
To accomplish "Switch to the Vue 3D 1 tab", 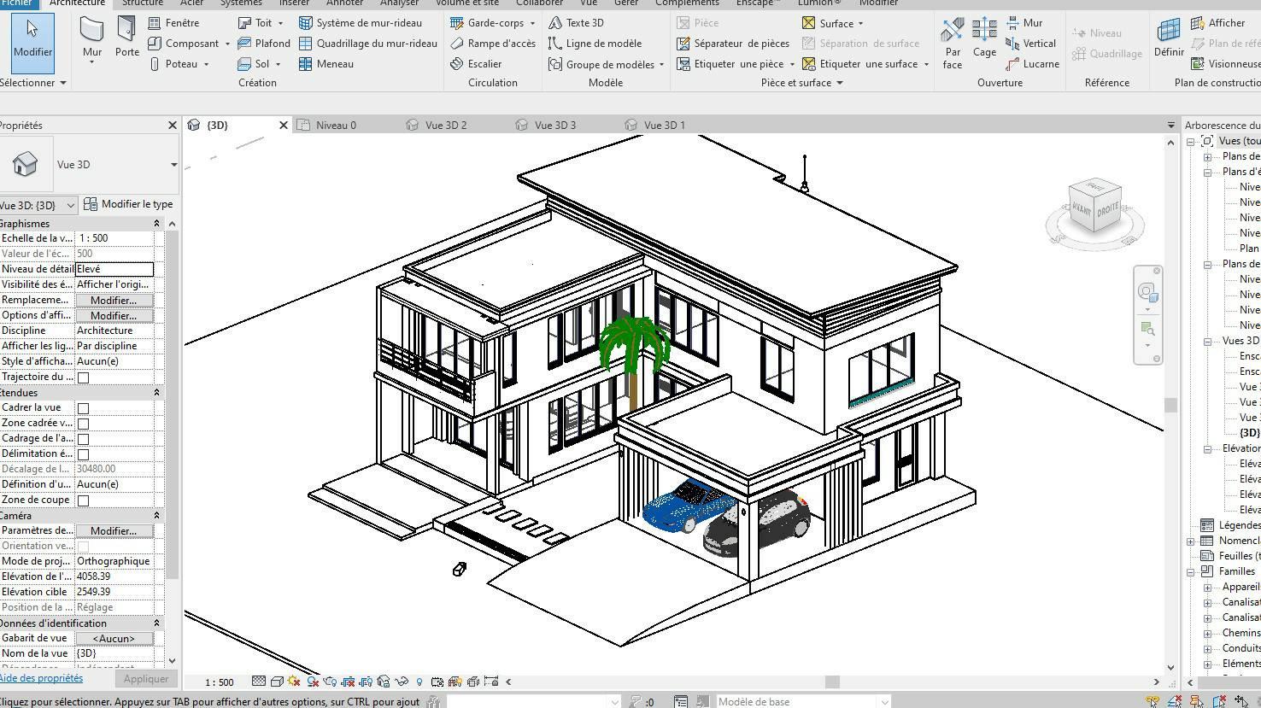I will click(x=665, y=126).
